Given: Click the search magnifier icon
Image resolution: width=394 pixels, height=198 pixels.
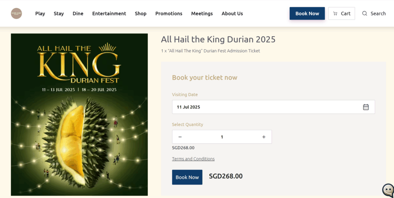Looking at the screenshot, I should [365, 13].
